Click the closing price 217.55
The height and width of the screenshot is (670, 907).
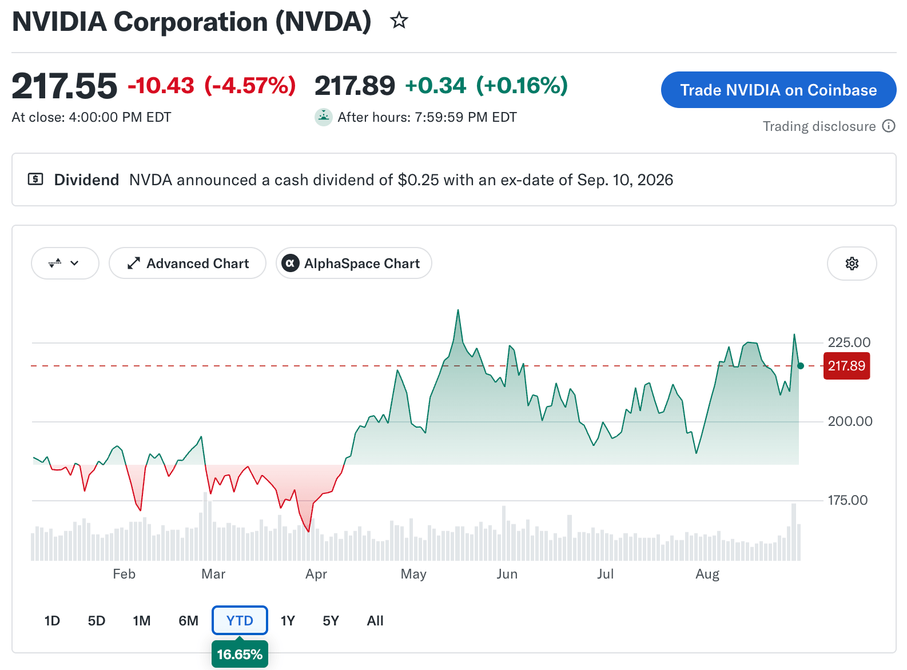coord(65,86)
